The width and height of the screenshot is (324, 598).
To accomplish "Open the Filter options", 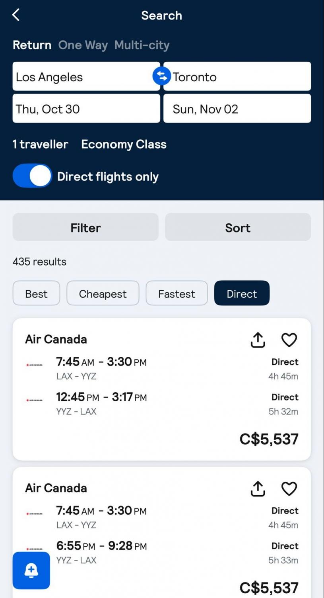I will [85, 227].
